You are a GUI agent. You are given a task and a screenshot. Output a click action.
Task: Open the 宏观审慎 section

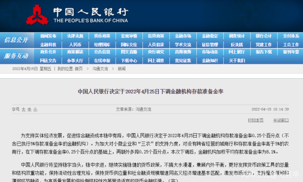click(129, 36)
